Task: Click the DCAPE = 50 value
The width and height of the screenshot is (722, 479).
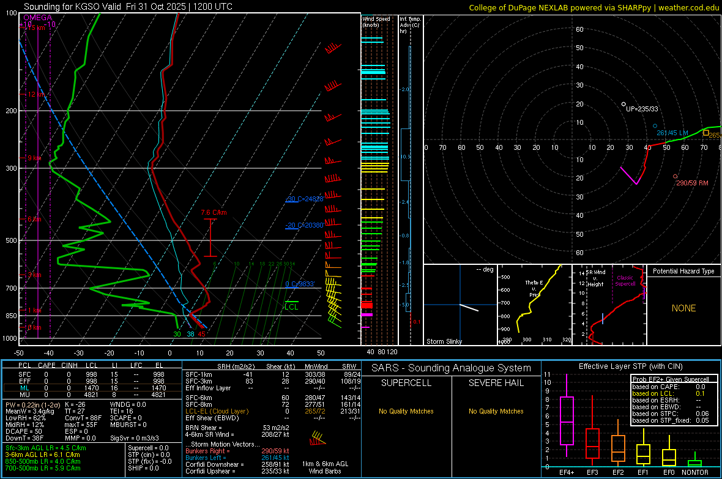Action: [x=24, y=431]
